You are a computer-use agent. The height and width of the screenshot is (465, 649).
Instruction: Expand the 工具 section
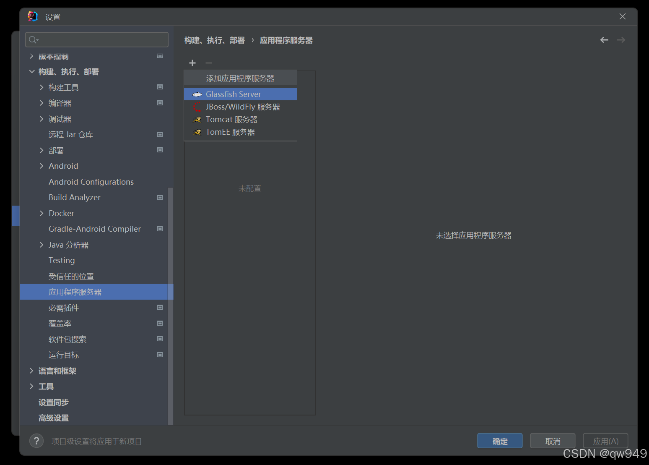click(31, 386)
